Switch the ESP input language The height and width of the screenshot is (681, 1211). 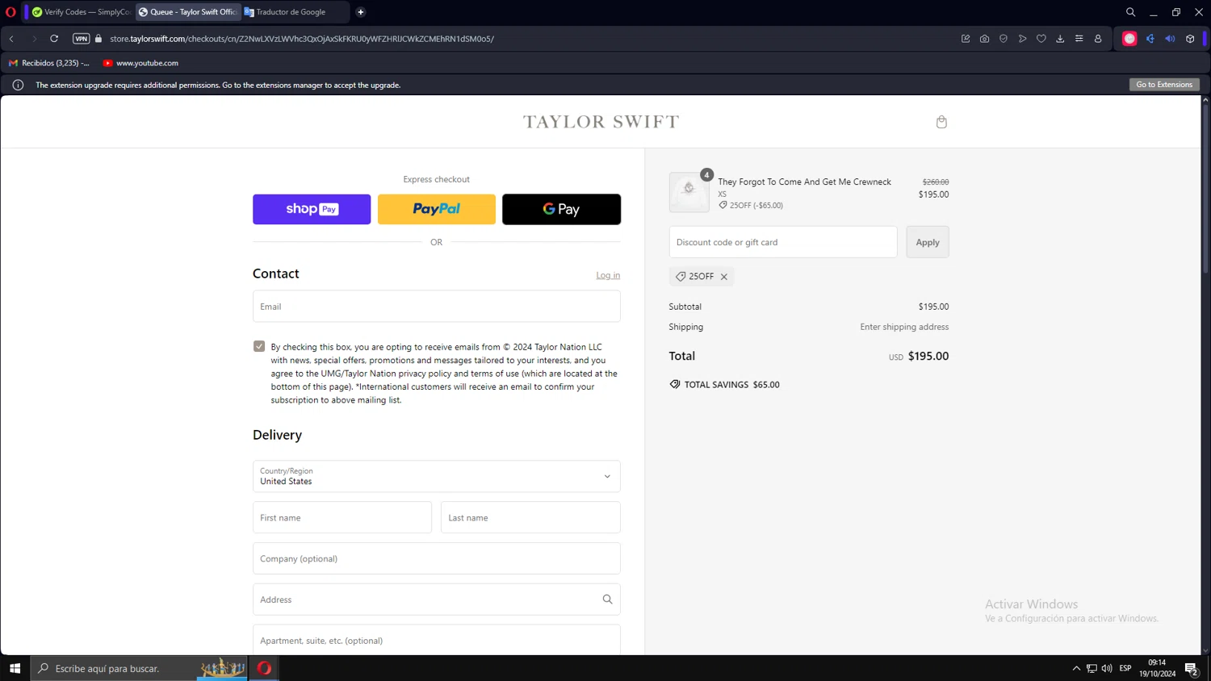click(x=1125, y=668)
